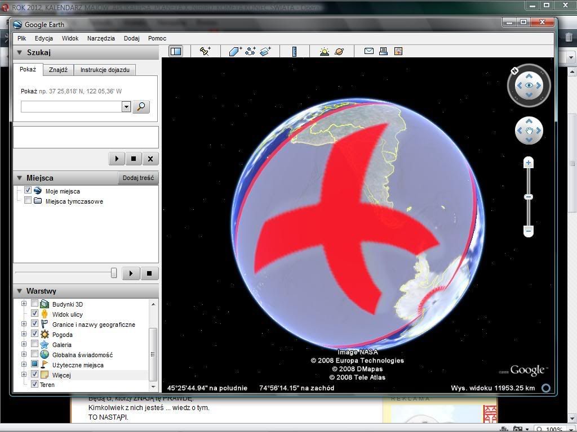Switch to Sky view with planet icon
Viewport: 577px width, 432px height.
coord(339,51)
